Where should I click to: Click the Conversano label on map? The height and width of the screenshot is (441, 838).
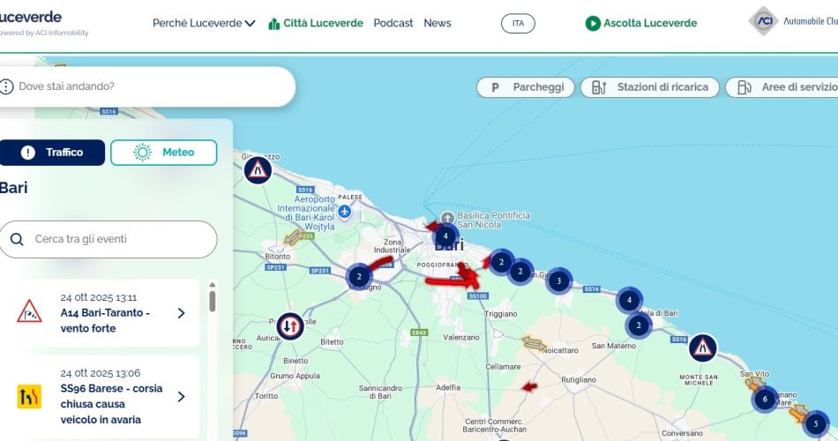682,433
